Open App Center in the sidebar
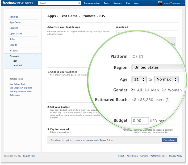This screenshot has width=188, height=165. tap(16, 22)
